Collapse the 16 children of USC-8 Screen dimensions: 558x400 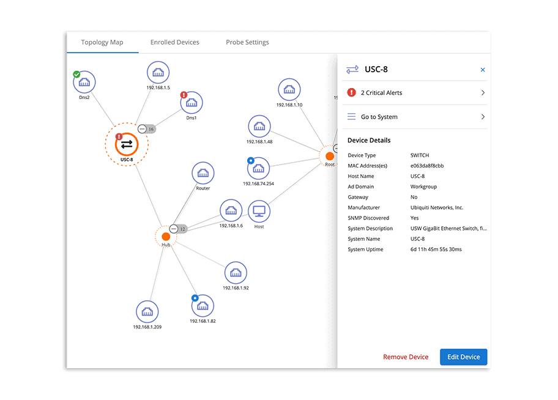(143, 129)
